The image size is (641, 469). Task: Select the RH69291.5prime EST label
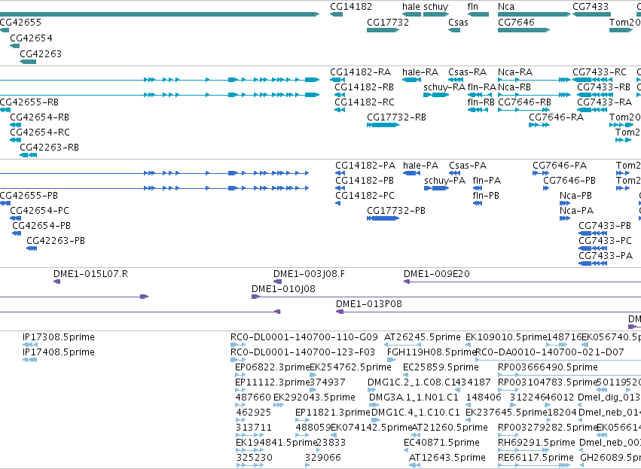[x=536, y=443]
